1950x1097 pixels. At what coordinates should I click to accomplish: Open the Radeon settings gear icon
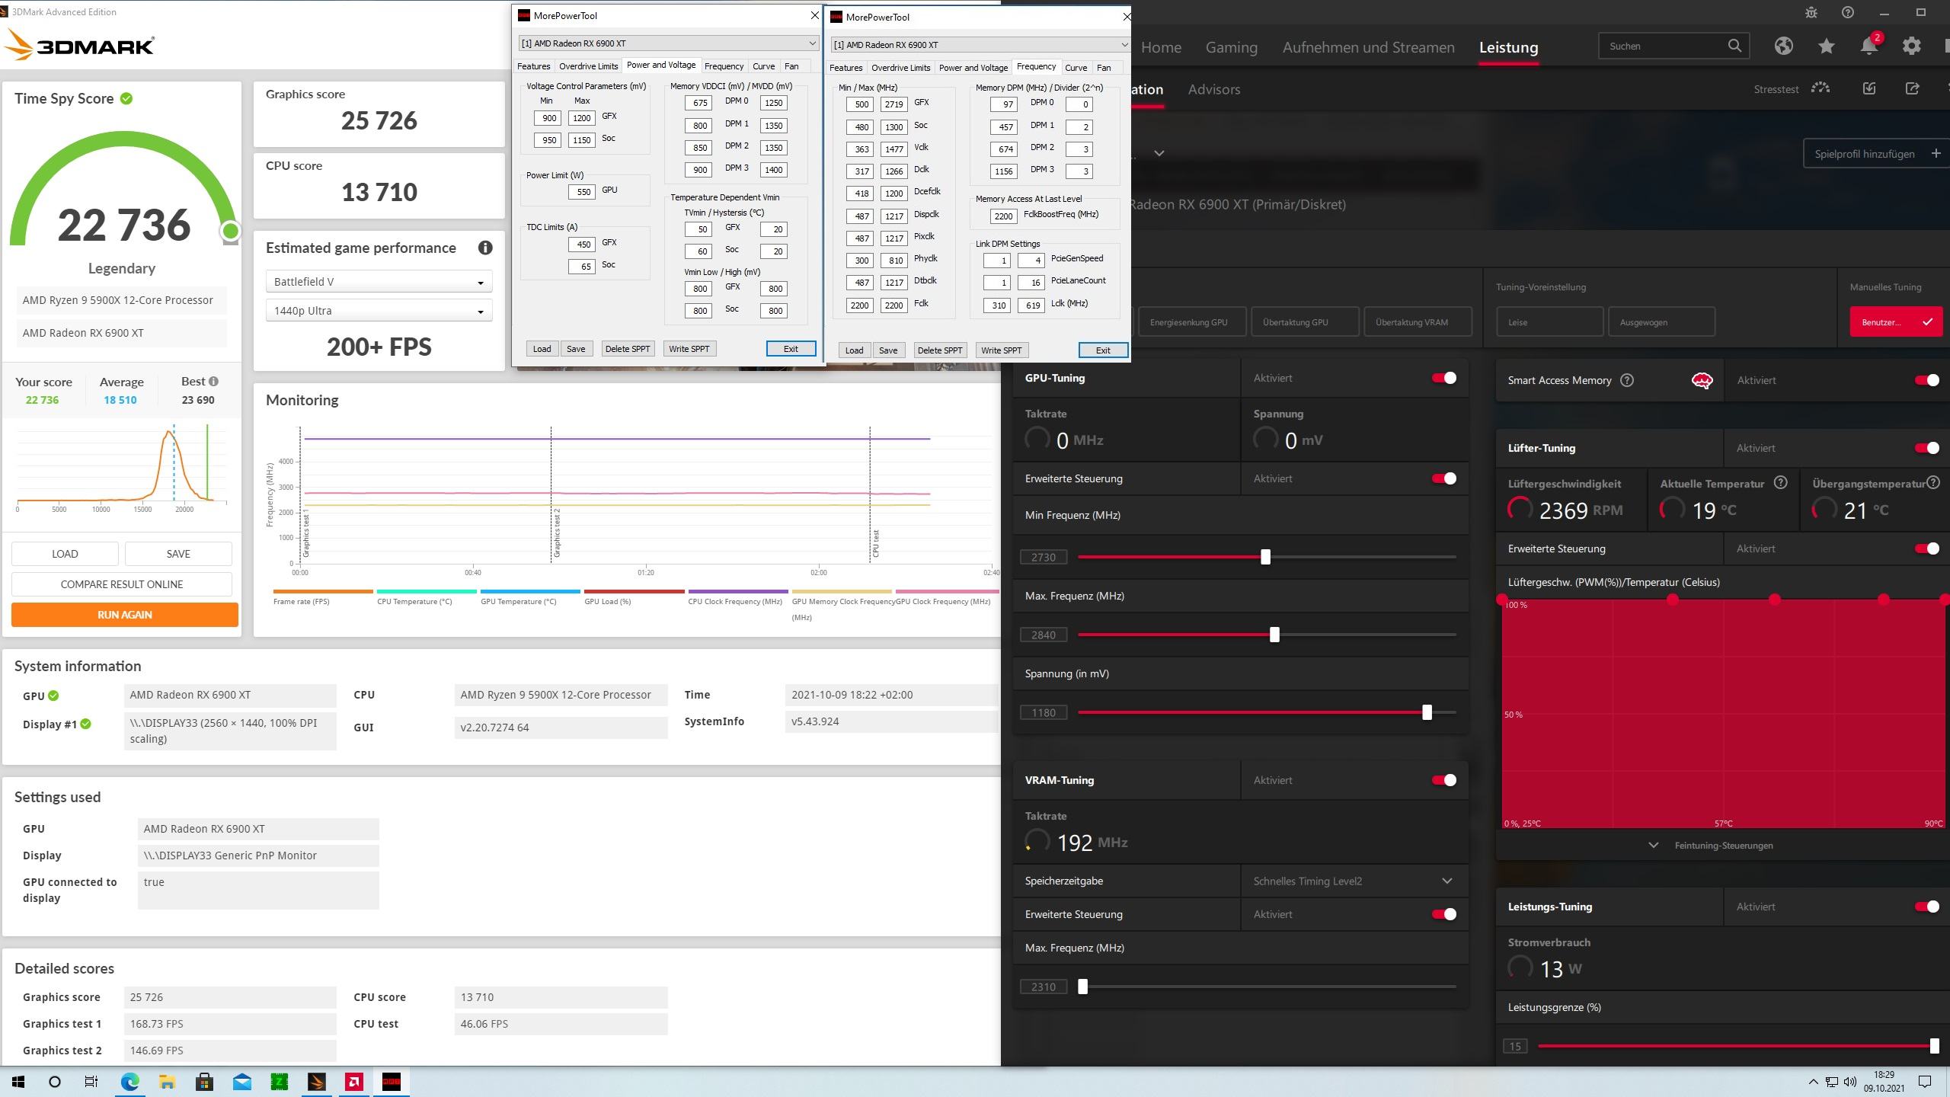coord(1911,46)
